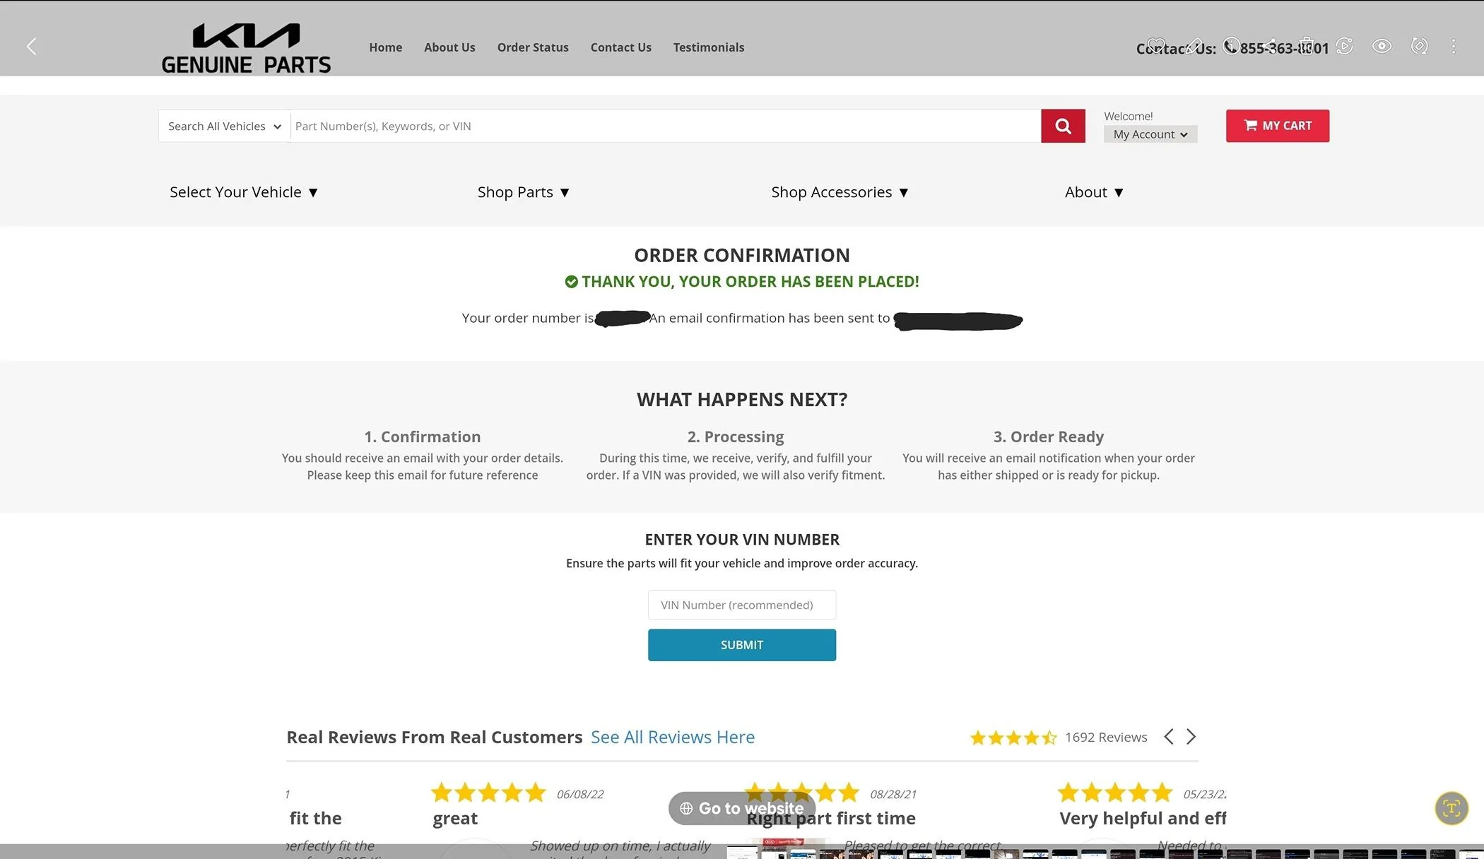
Task: Click the 08/28/21 review date
Action: click(893, 794)
